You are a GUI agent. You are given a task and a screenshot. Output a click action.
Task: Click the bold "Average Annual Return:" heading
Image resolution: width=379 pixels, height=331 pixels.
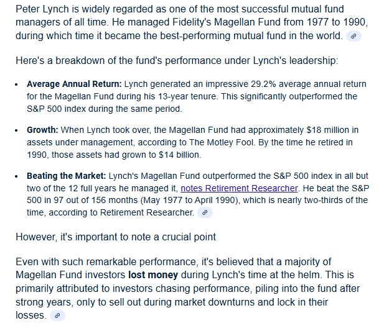pyautogui.click(x=75, y=84)
